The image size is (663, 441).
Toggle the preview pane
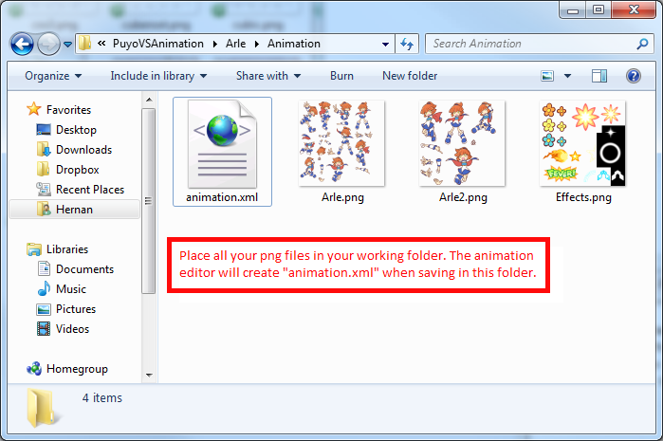pyautogui.click(x=599, y=76)
